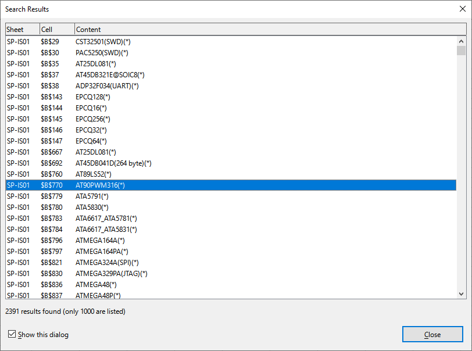Sort by the Sheet column header

tap(23, 29)
